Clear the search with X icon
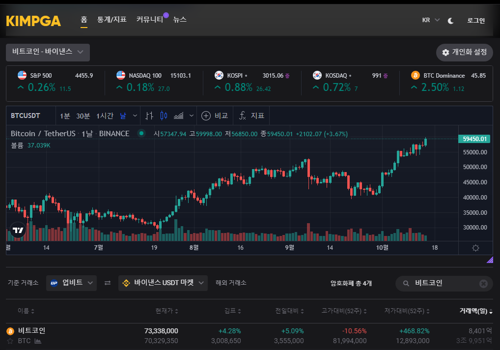Image resolution: width=500 pixels, height=350 pixels. coord(483,283)
